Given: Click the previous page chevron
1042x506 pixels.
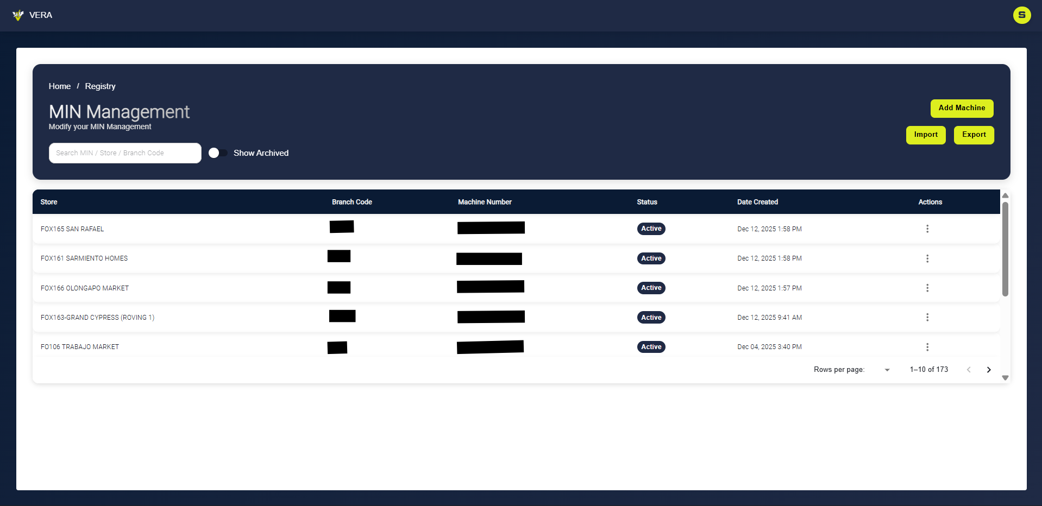Looking at the screenshot, I should [969, 369].
